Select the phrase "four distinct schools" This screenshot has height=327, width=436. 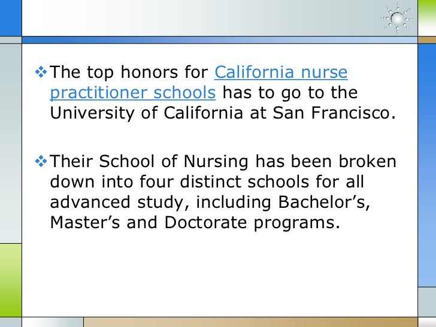point(224,182)
